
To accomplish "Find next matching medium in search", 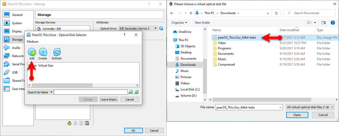I will (x=137, y=92).
